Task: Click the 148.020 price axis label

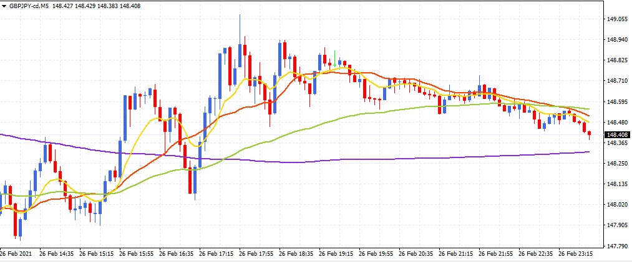Action: click(616, 205)
